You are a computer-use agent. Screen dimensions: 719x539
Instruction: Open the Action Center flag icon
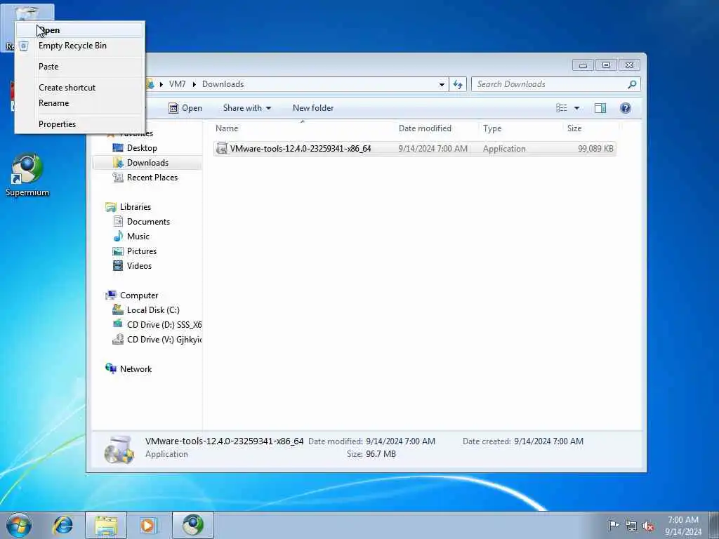tap(613, 526)
